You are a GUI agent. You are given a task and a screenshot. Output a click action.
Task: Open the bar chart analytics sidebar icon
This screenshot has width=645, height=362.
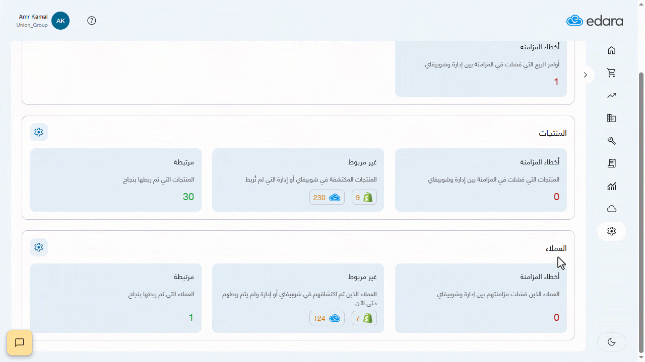tap(612, 187)
